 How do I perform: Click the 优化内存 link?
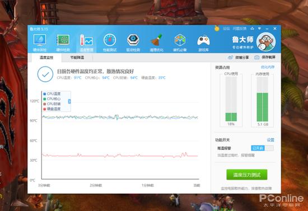click(x=268, y=67)
